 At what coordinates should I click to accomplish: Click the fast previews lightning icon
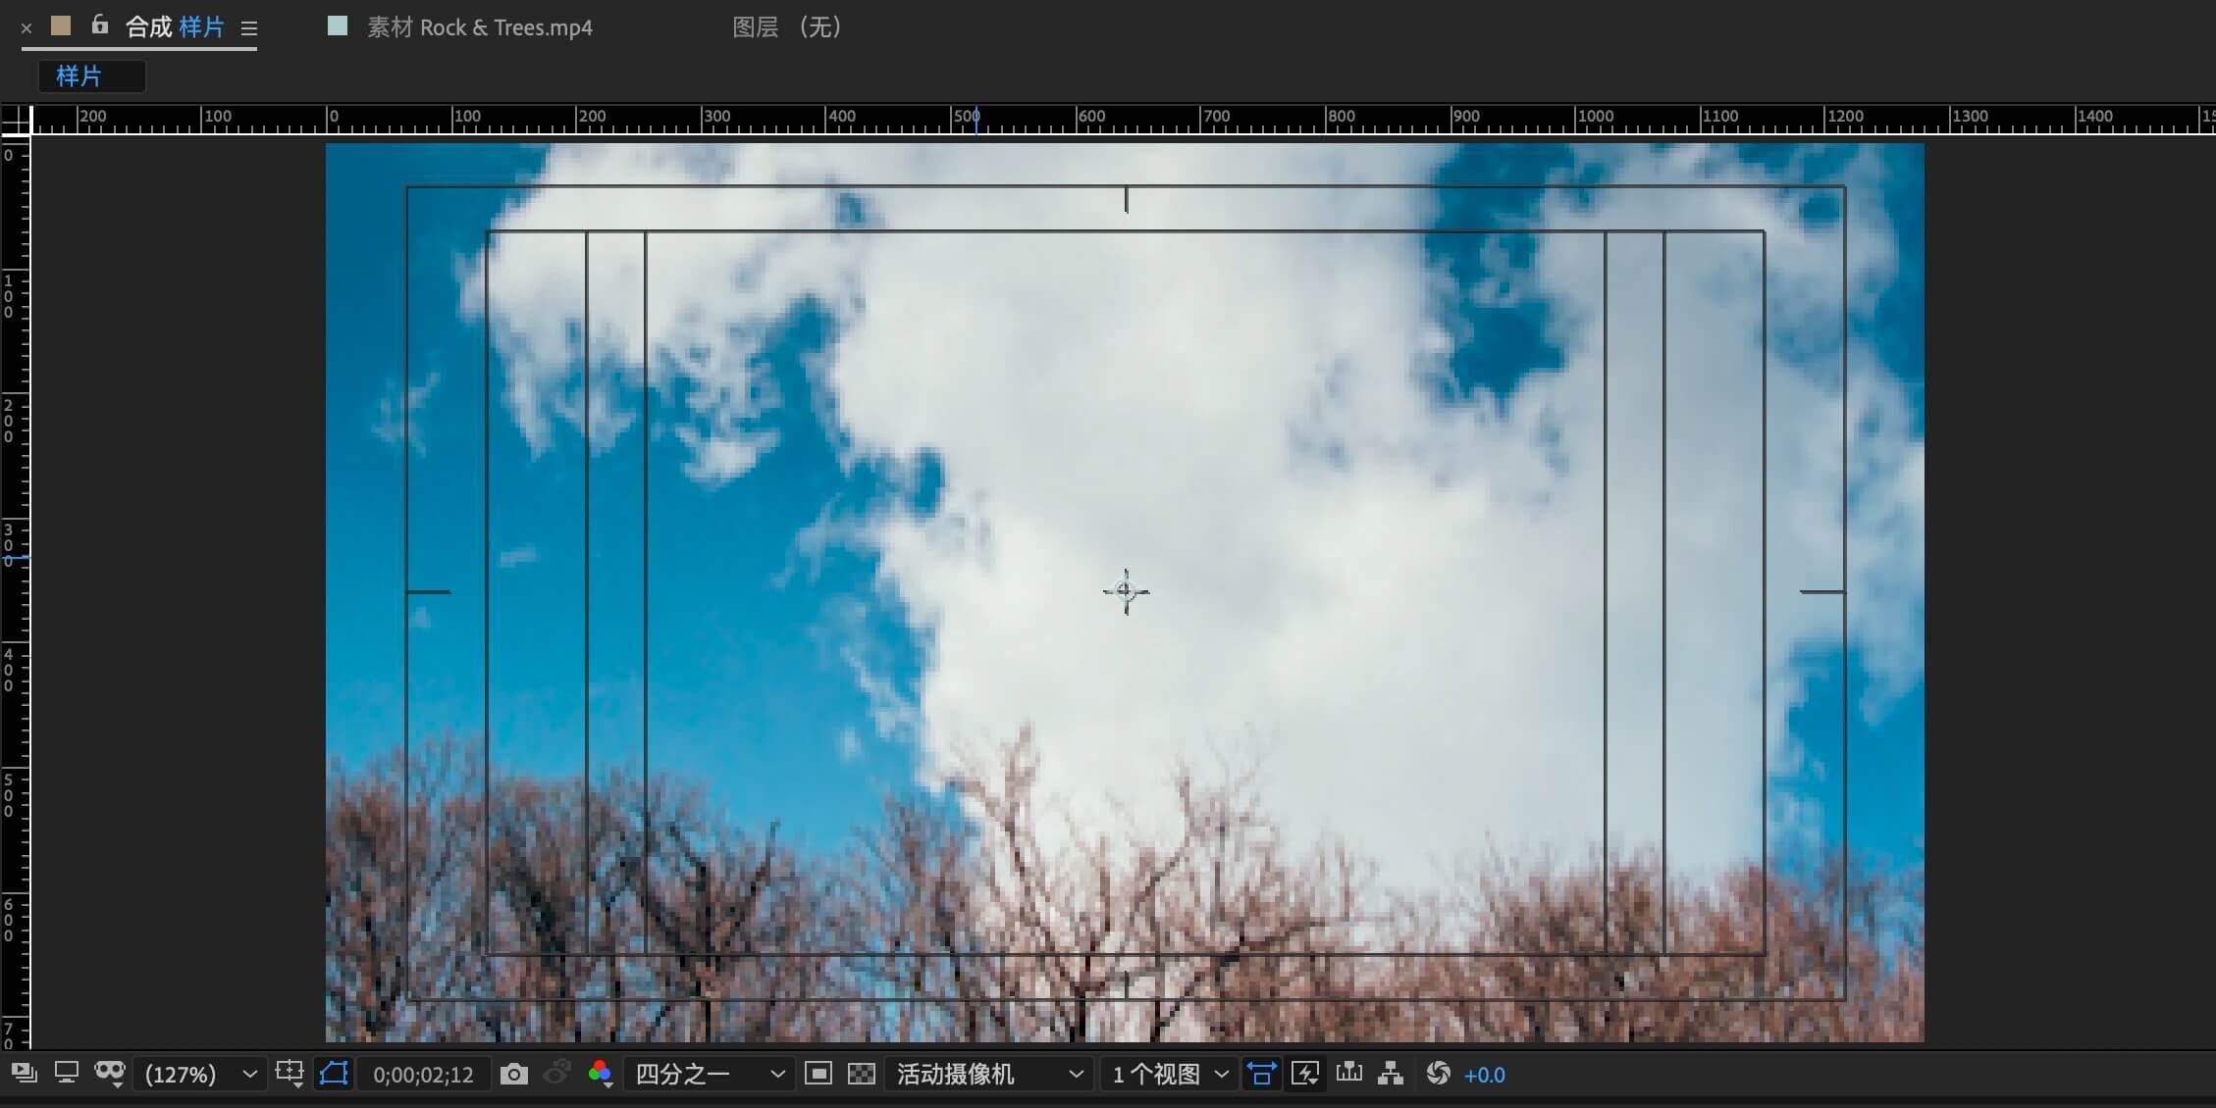click(1305, 1075)
